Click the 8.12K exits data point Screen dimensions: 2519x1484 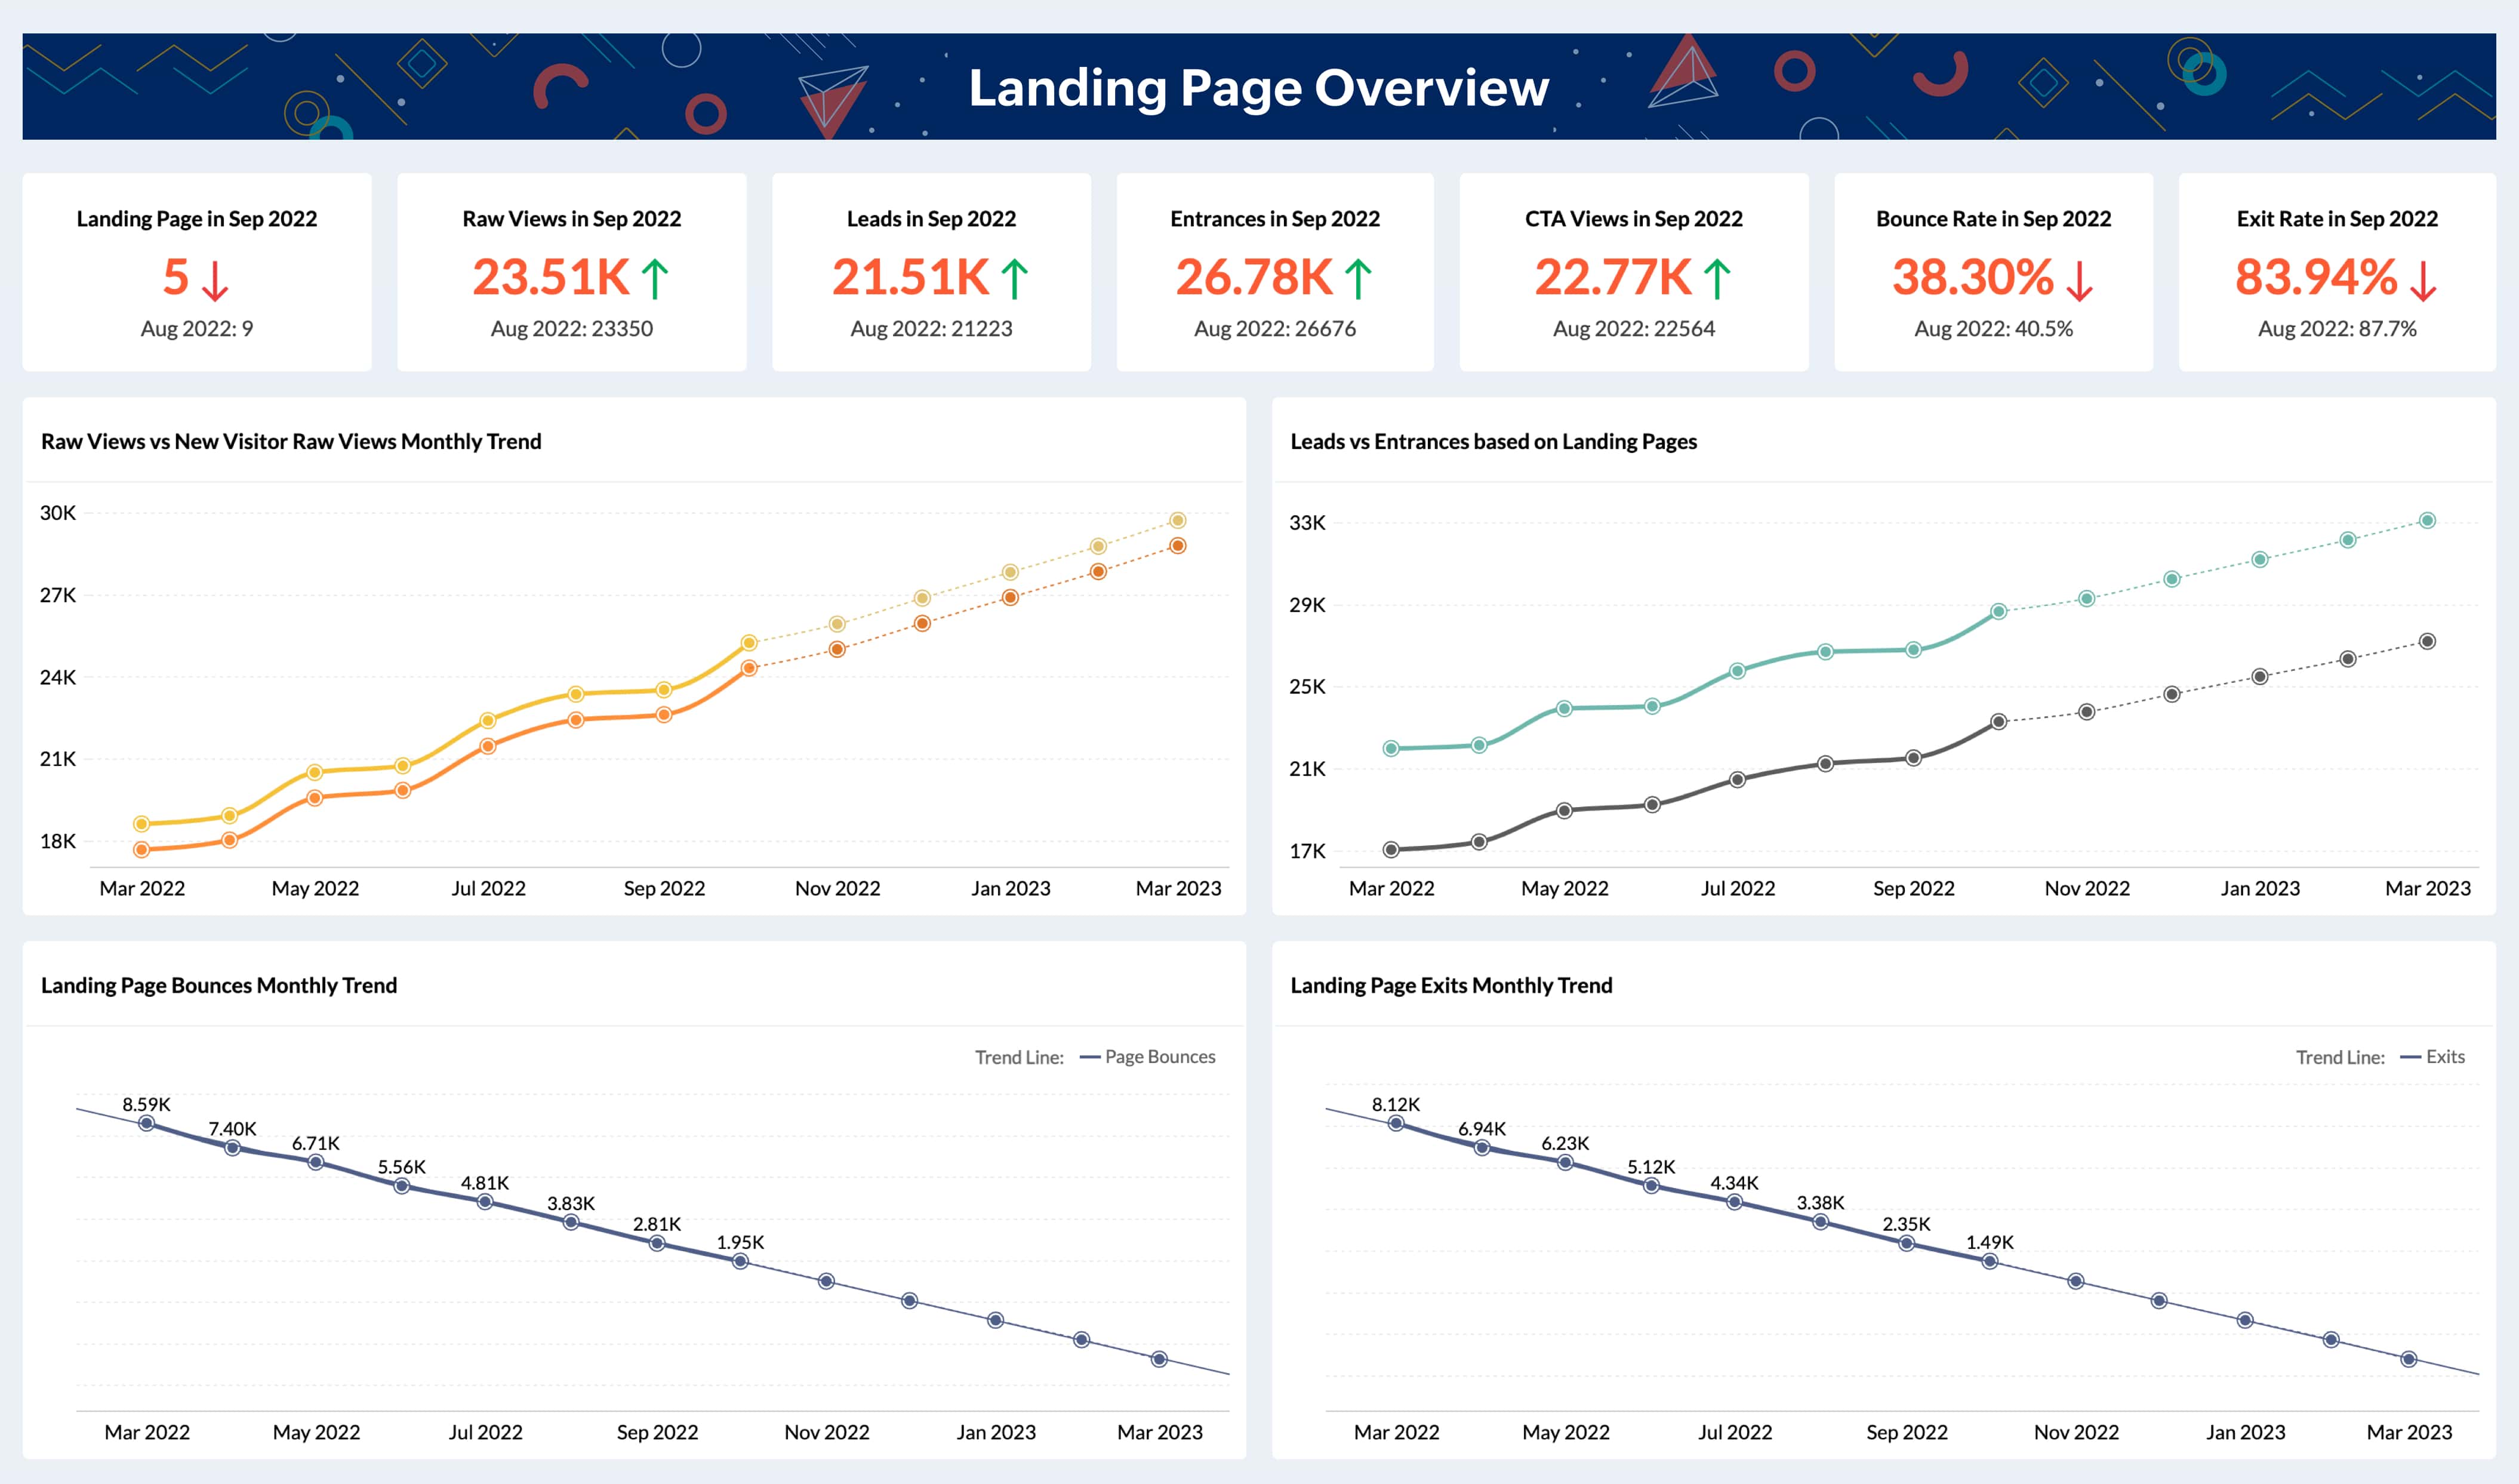[1396, 1124]
